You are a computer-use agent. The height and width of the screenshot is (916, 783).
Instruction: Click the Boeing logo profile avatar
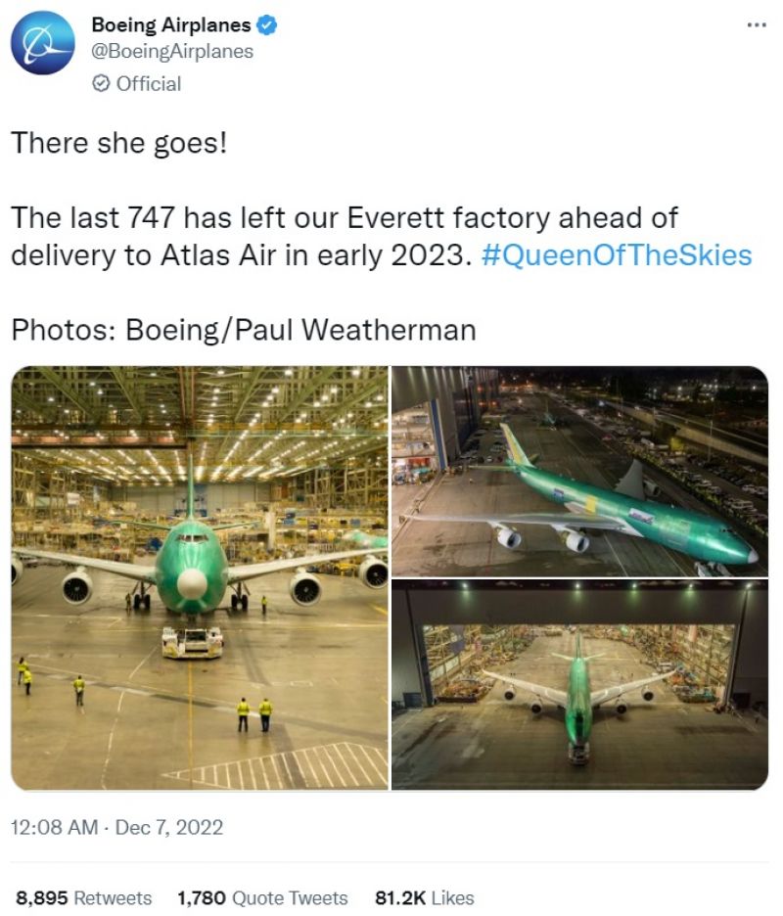(x=43, y=43)
